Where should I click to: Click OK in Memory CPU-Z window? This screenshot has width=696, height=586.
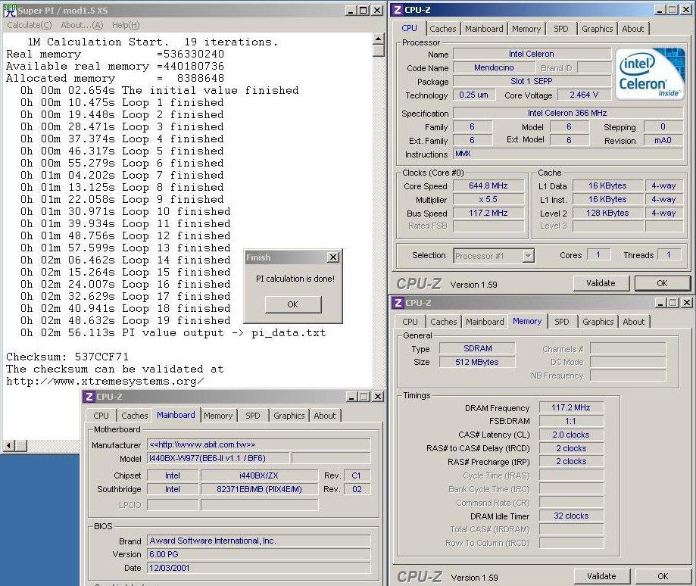tap(663, 576)
